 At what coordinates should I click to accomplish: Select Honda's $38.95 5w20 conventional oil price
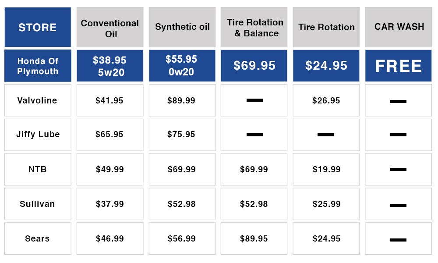[x=109, y=66]
